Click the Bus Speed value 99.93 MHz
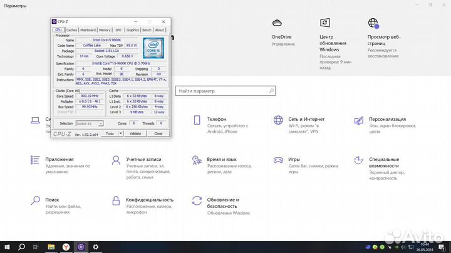Image resolution: width=451 pixels, height=253 pixels. pos(90,106)
